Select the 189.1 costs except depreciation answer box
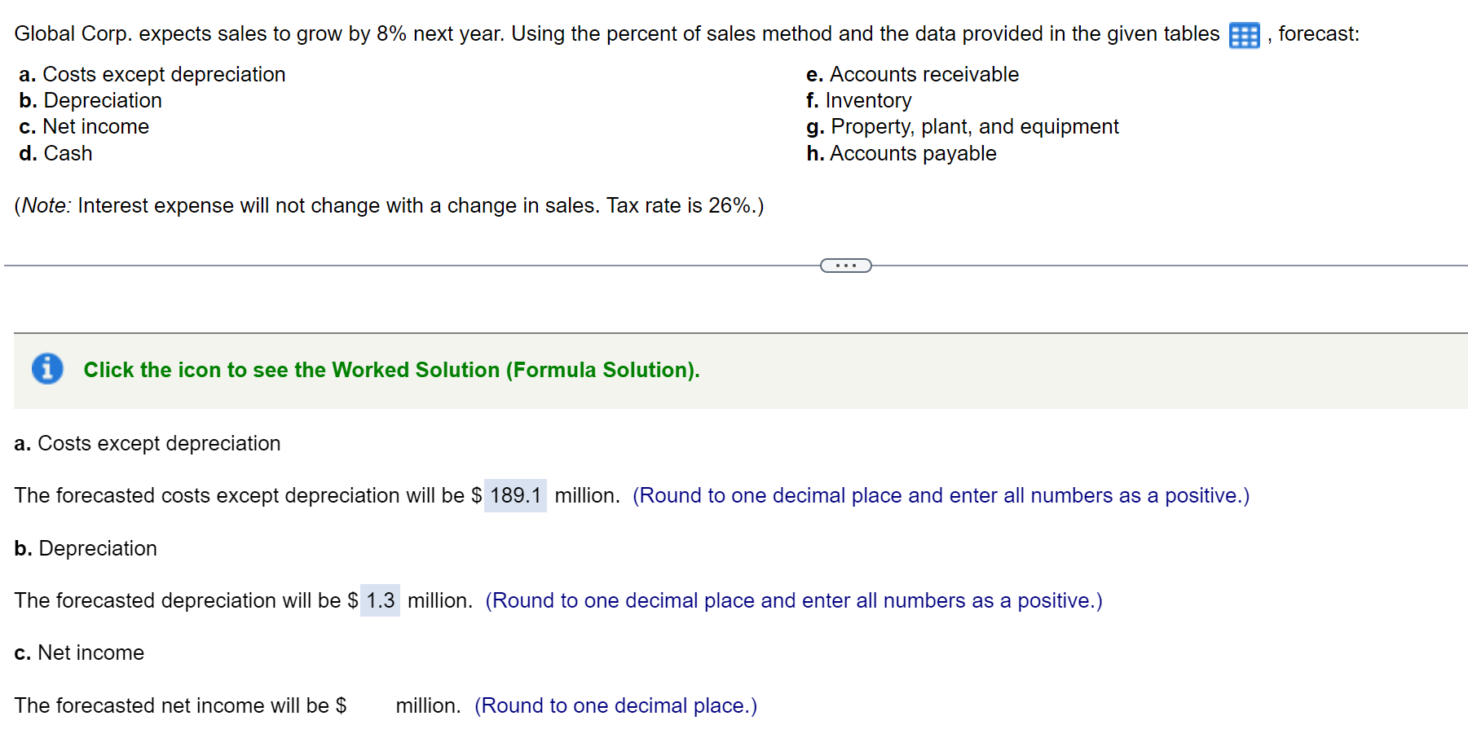 tap(516, 495)
